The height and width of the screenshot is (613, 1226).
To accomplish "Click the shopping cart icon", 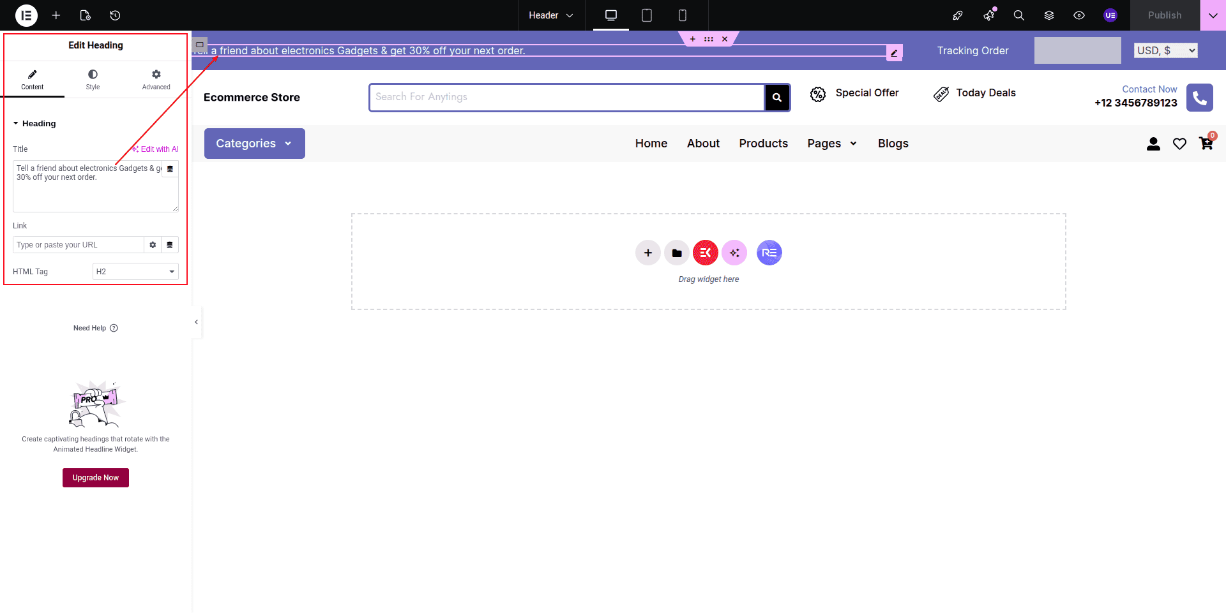I will (1206, 144).
